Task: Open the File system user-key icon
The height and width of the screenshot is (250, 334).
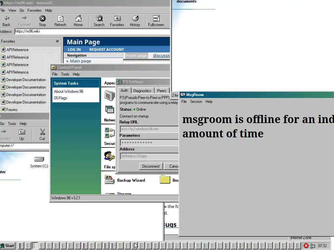Action: click(x=110, y=156)
